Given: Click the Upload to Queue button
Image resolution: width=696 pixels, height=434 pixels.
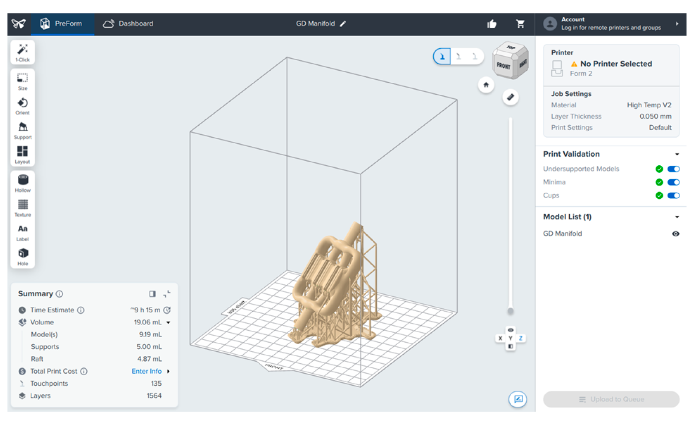Looking at the screenshot, I should 611,399.
